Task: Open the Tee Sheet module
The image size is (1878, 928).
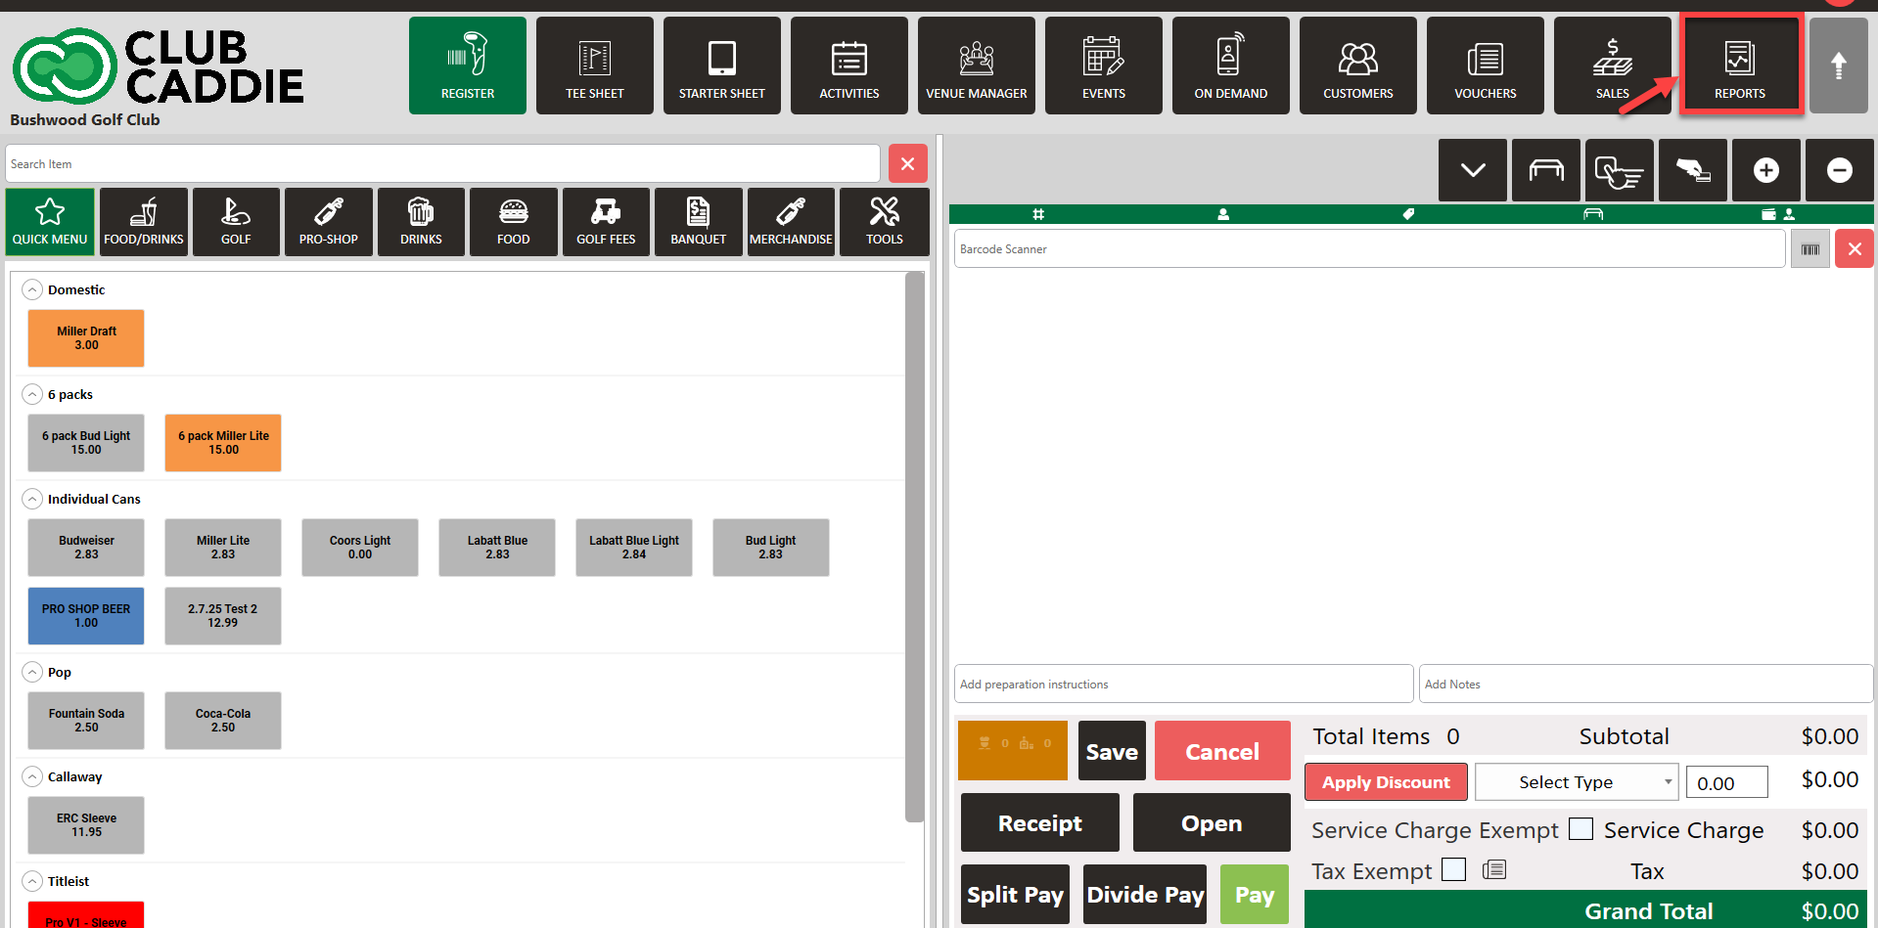Action: (595, 66)
